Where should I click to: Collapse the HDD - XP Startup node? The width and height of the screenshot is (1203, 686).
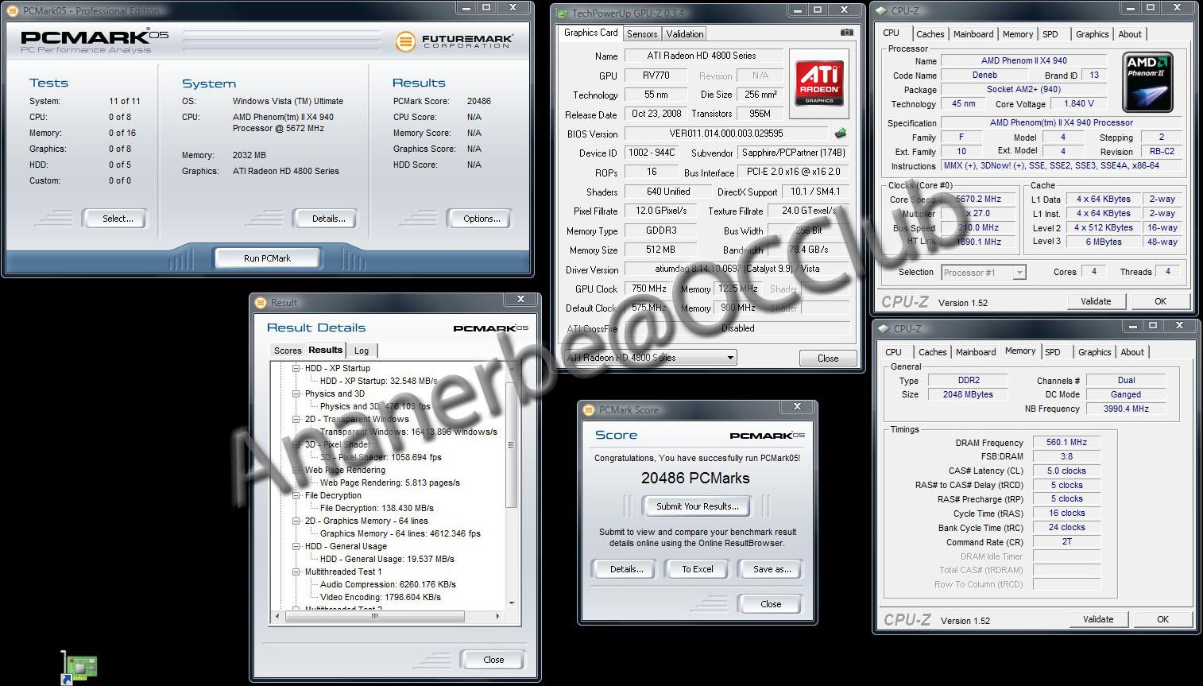tap(296, 368)
